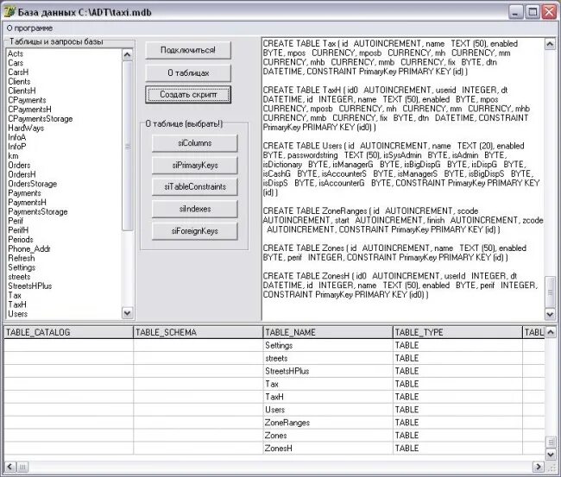The width and height of the screenshot is (561, 477).
Task: Click grid vertical scroll down arrow
Action: point(551,454)
